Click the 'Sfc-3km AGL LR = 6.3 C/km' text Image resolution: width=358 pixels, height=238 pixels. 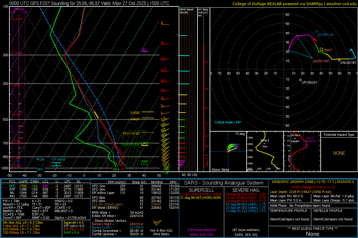(x=23, y=223)
